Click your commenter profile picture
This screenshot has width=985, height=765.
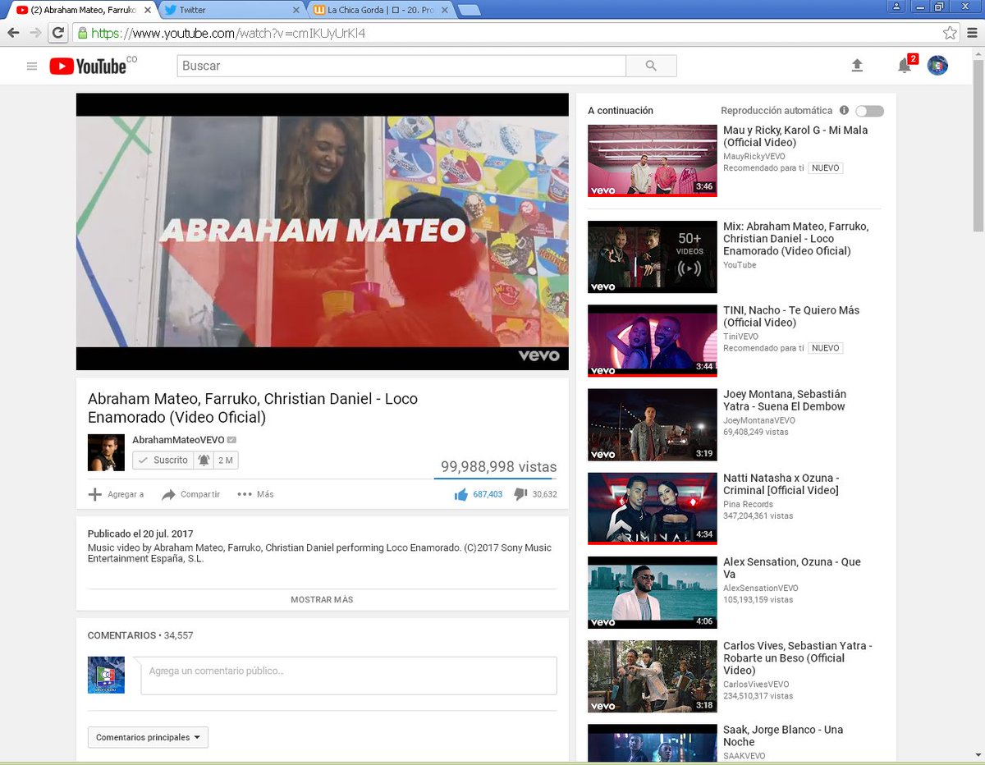point(106,675)
